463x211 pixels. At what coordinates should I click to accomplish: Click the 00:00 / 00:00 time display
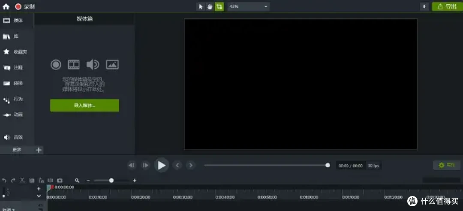click(x=351, y=166)
